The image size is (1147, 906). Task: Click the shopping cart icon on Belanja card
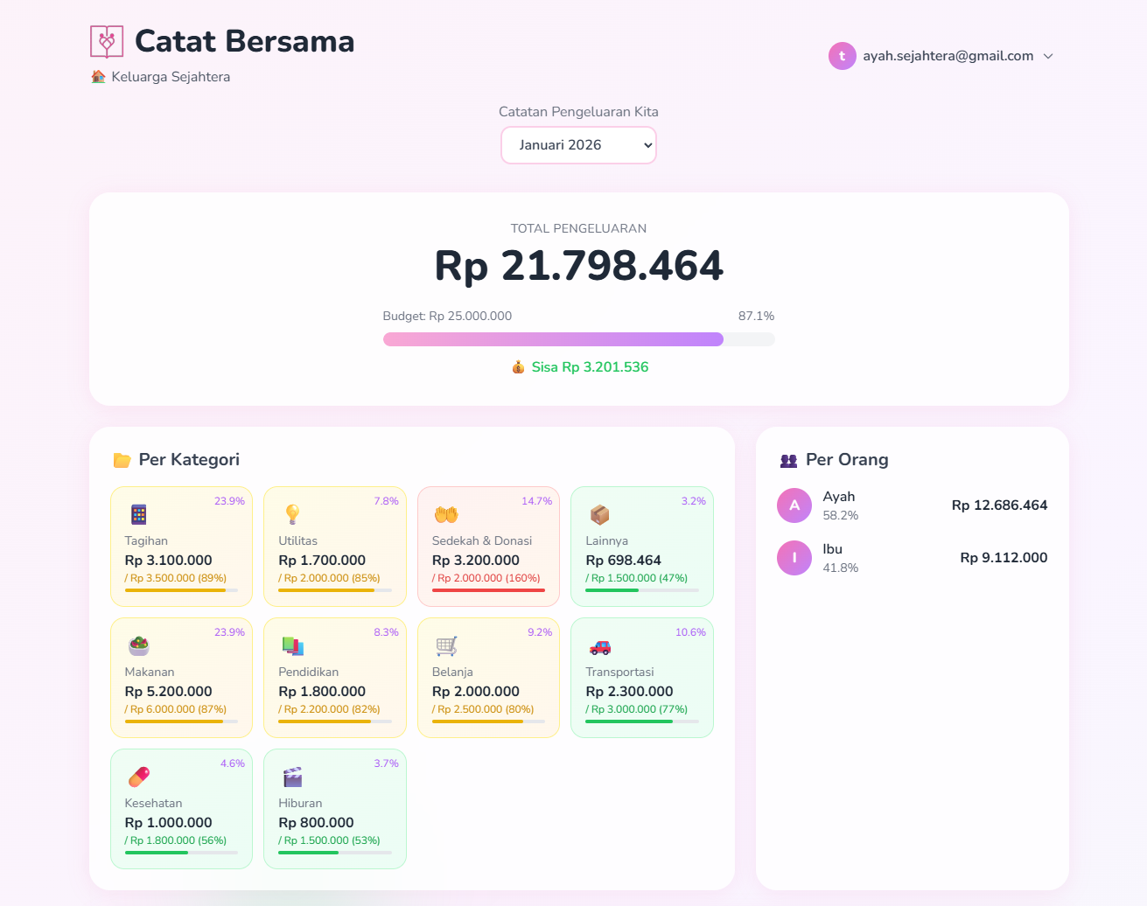pyautogui.click(x=445, y=645)
